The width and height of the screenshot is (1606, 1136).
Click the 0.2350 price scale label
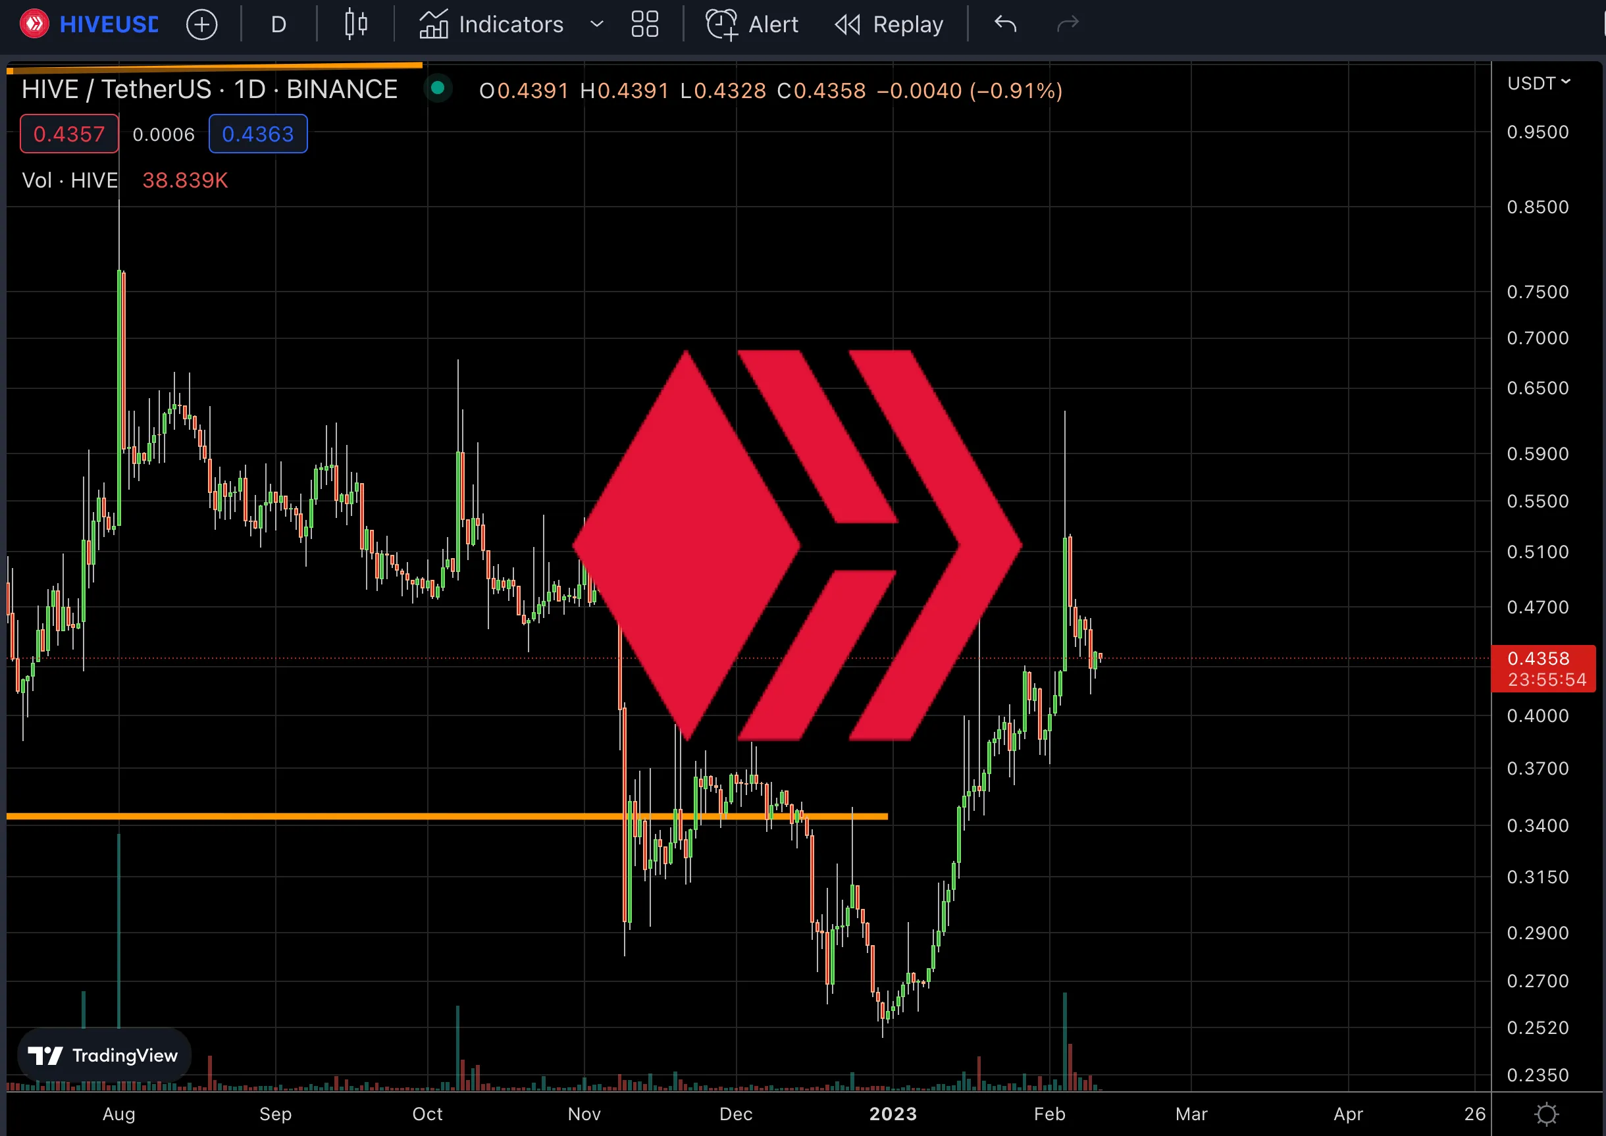(x=1538, y=1074)
